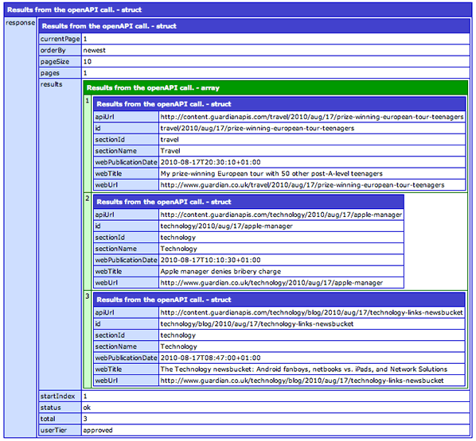
Task: Collapse the green results array header
Action: [x=275, y=88]
